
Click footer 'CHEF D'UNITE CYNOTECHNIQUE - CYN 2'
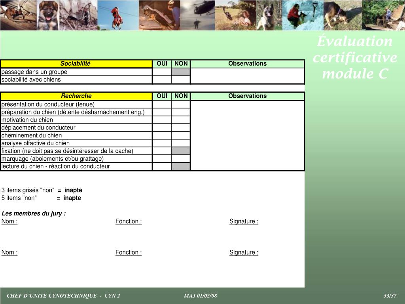coord(63,296)
